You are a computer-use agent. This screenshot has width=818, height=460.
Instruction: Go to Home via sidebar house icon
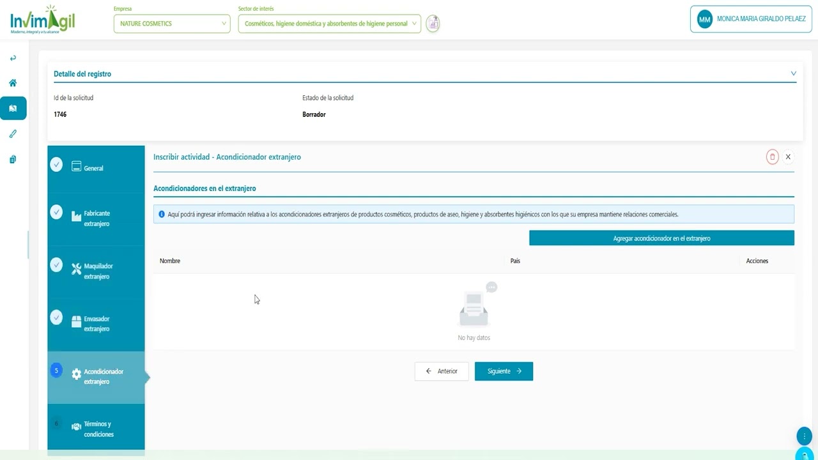(13, 83)
